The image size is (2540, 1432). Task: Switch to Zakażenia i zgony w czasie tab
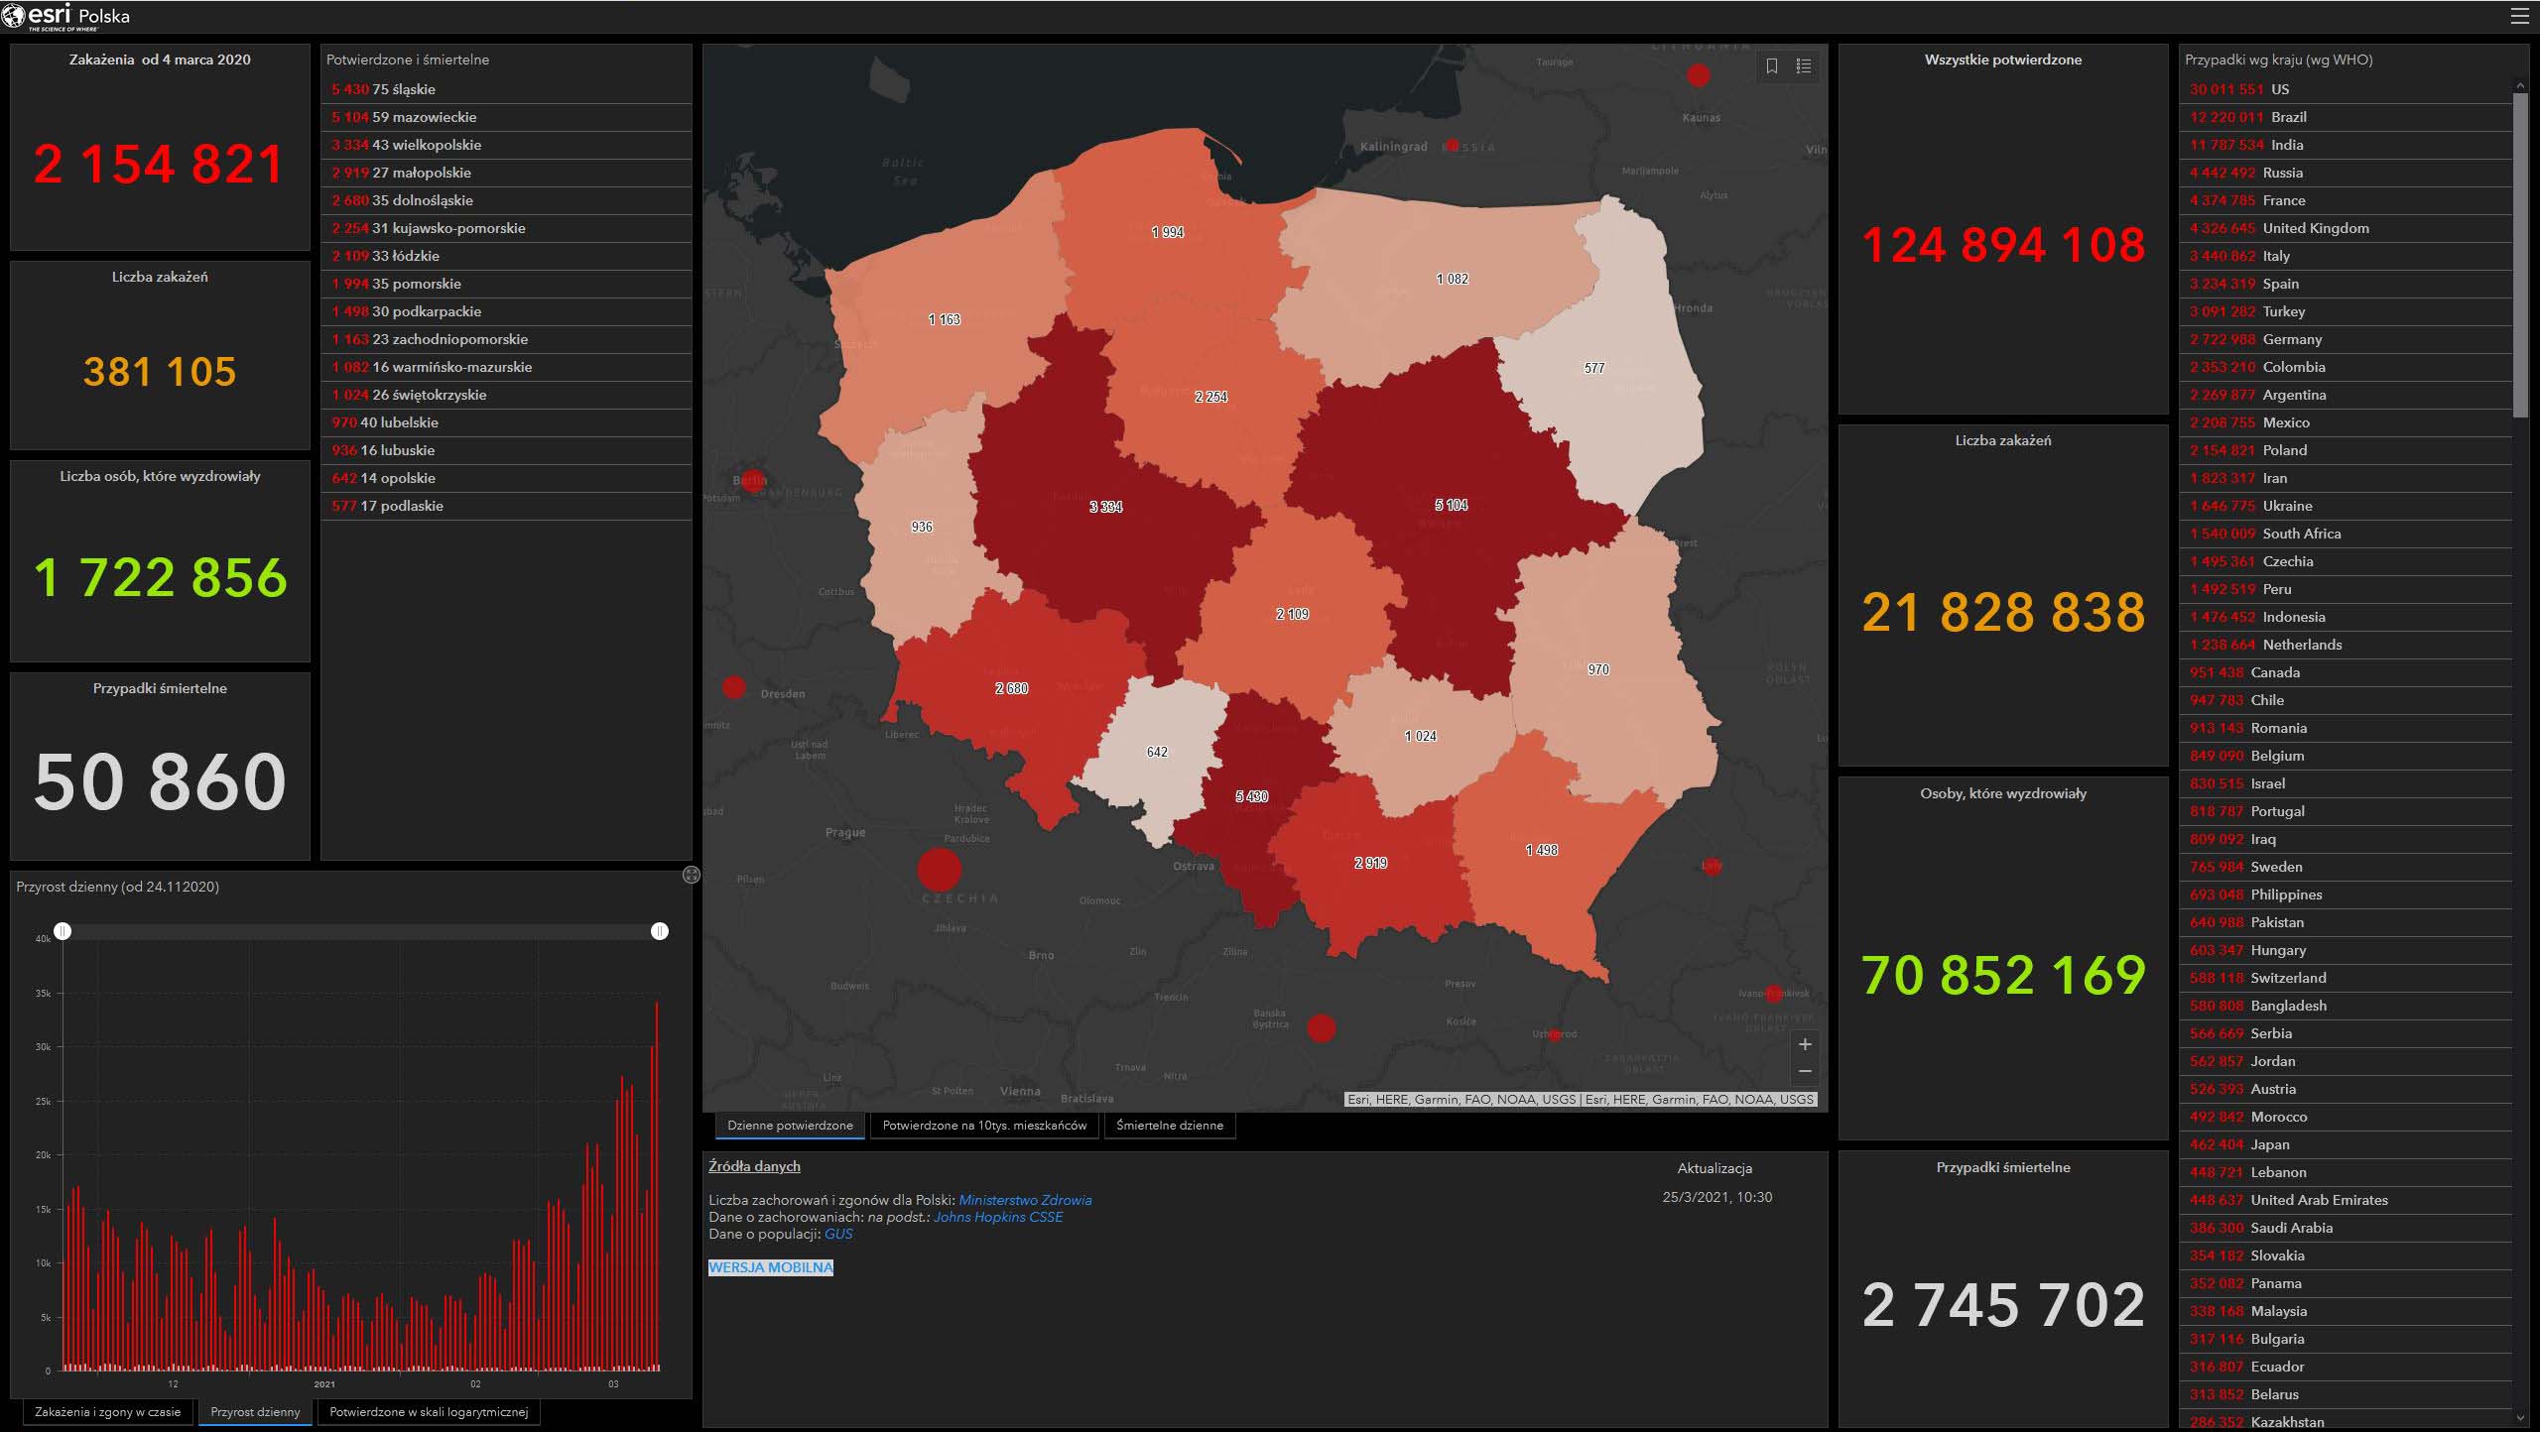(107, 1411)
